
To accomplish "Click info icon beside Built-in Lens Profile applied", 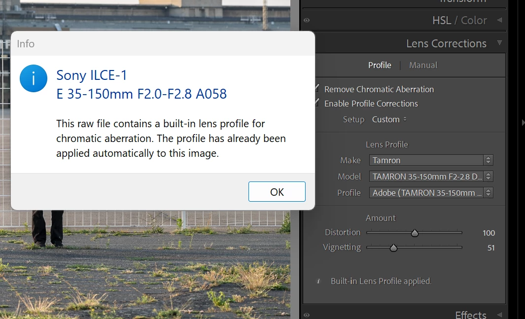I will 318,282.
